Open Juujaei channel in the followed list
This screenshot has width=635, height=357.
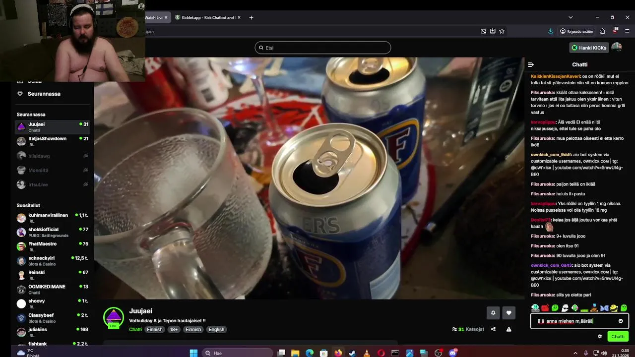point(53,127)
